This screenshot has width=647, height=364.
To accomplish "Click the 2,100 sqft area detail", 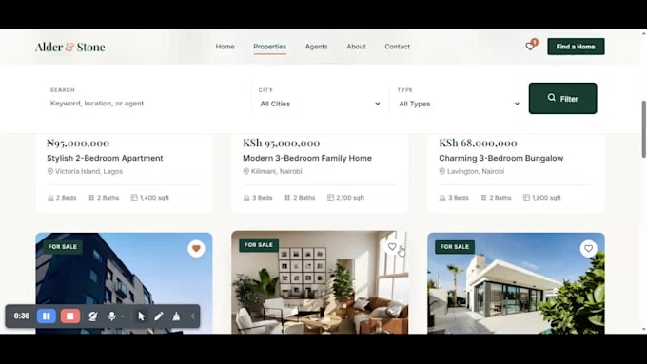I will tap(345, 198).
